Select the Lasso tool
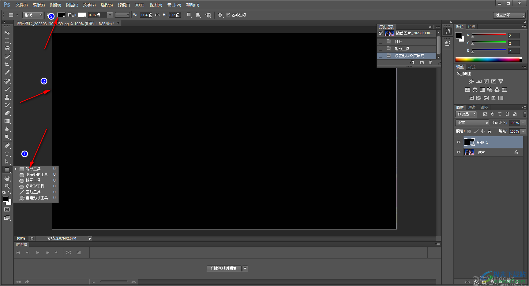The image size is (529, 286). point(7,48)
